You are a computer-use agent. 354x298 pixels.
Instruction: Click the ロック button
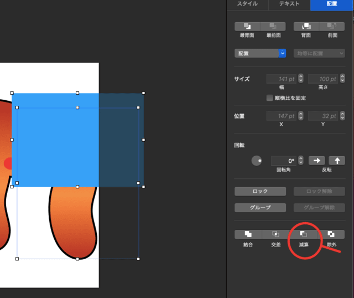[x=260, y=191]
